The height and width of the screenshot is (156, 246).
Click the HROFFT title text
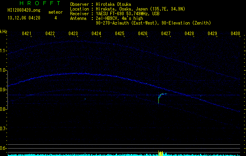(40, 3)
